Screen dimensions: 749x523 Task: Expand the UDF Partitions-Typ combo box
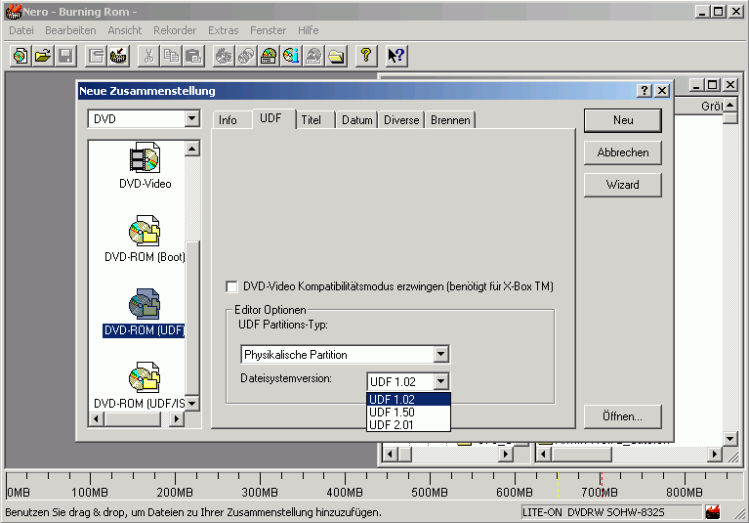coord(440,354)
